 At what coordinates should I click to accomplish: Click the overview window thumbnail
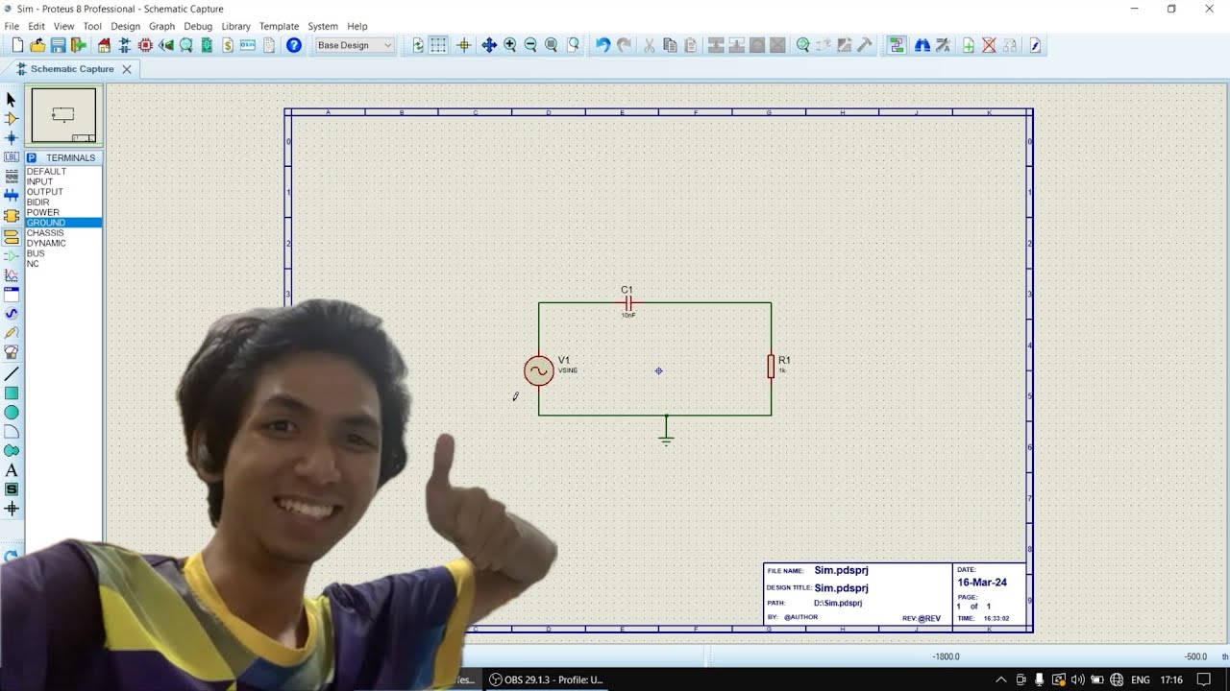coord(63,115)
